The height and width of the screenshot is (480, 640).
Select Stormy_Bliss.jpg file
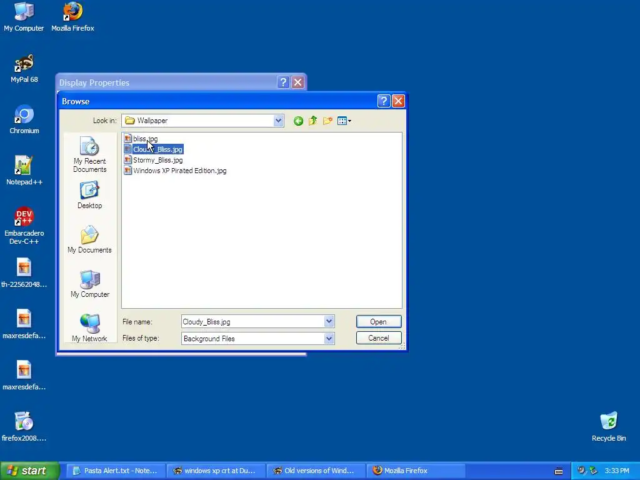coord(154,160)
